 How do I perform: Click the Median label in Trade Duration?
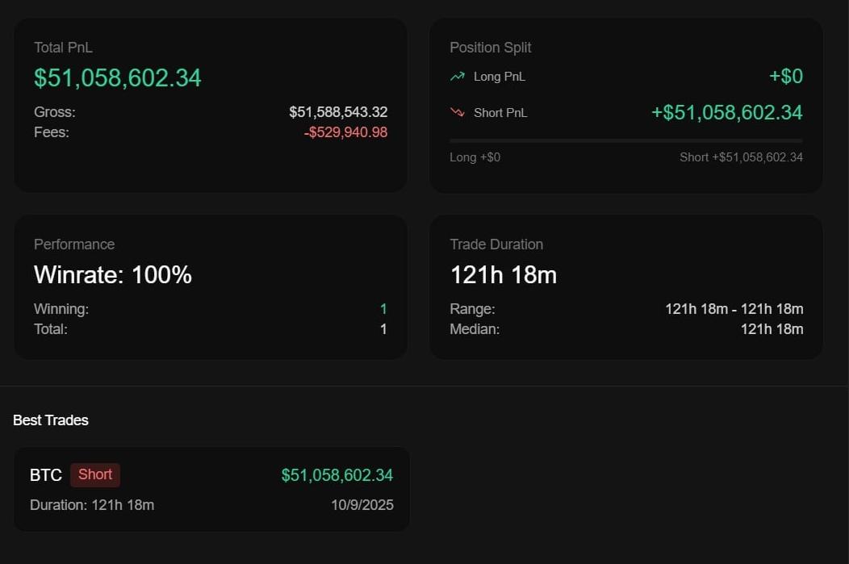[x=475, y=329]
